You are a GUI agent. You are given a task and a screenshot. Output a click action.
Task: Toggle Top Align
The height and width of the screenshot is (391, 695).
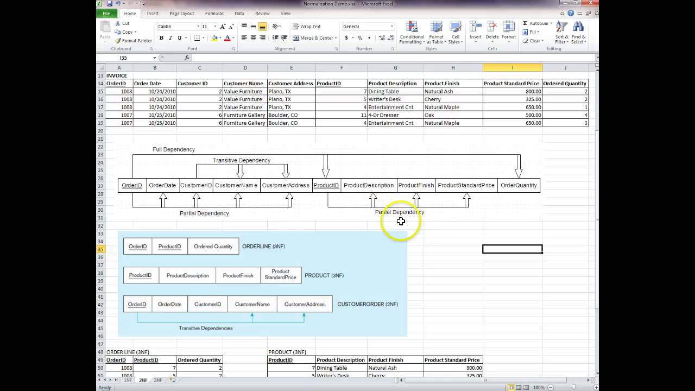244,26
